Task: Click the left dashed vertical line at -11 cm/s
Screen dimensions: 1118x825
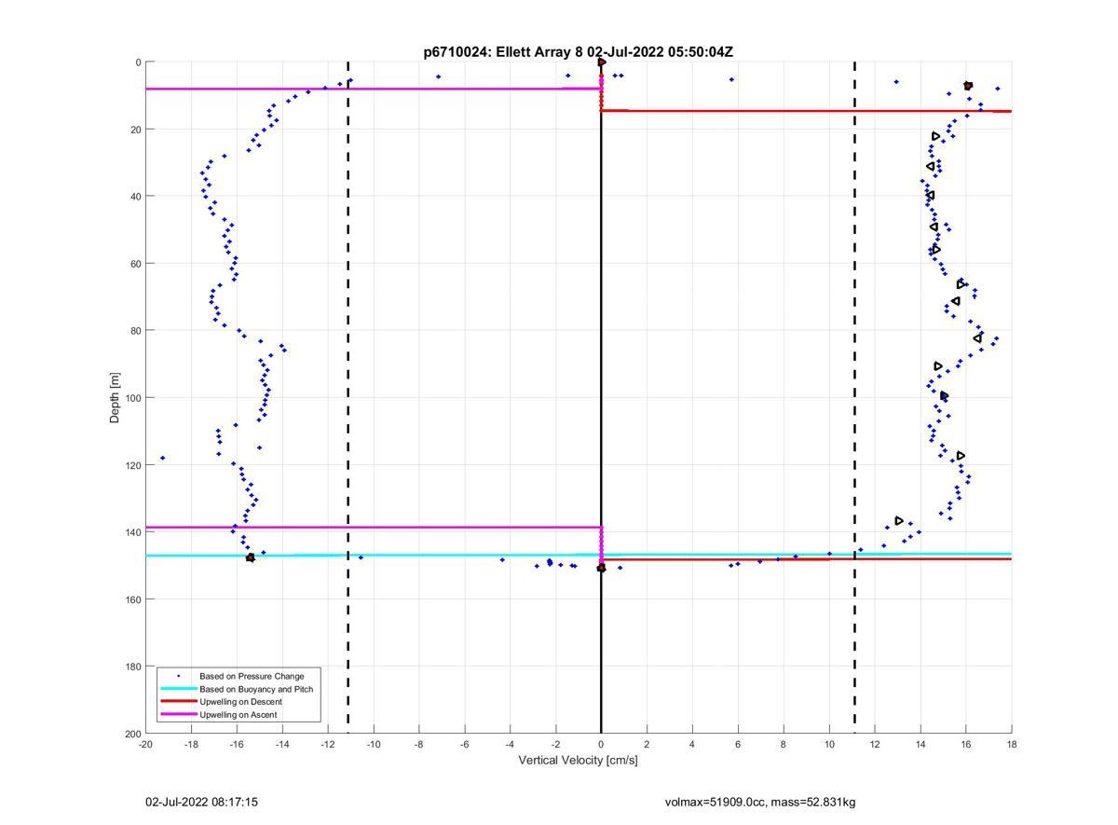Action: (x=348, y=398)
